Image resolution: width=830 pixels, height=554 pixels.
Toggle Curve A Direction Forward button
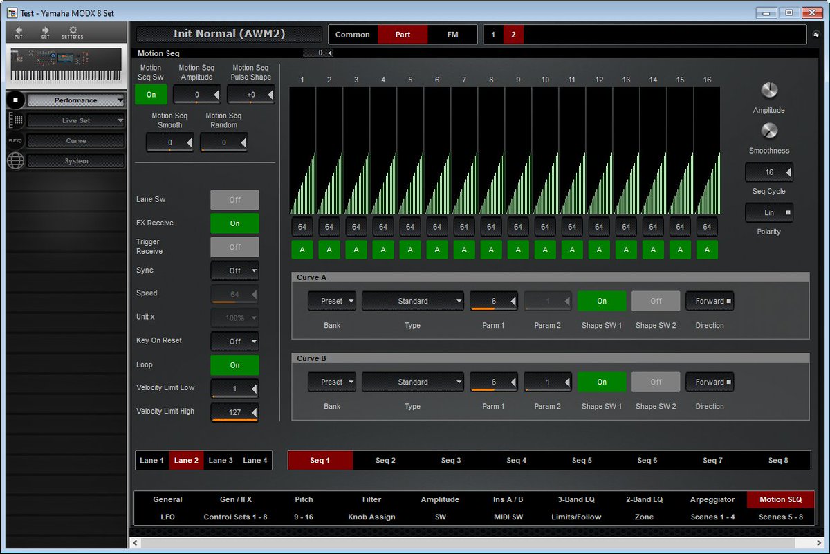pos(710,301)
